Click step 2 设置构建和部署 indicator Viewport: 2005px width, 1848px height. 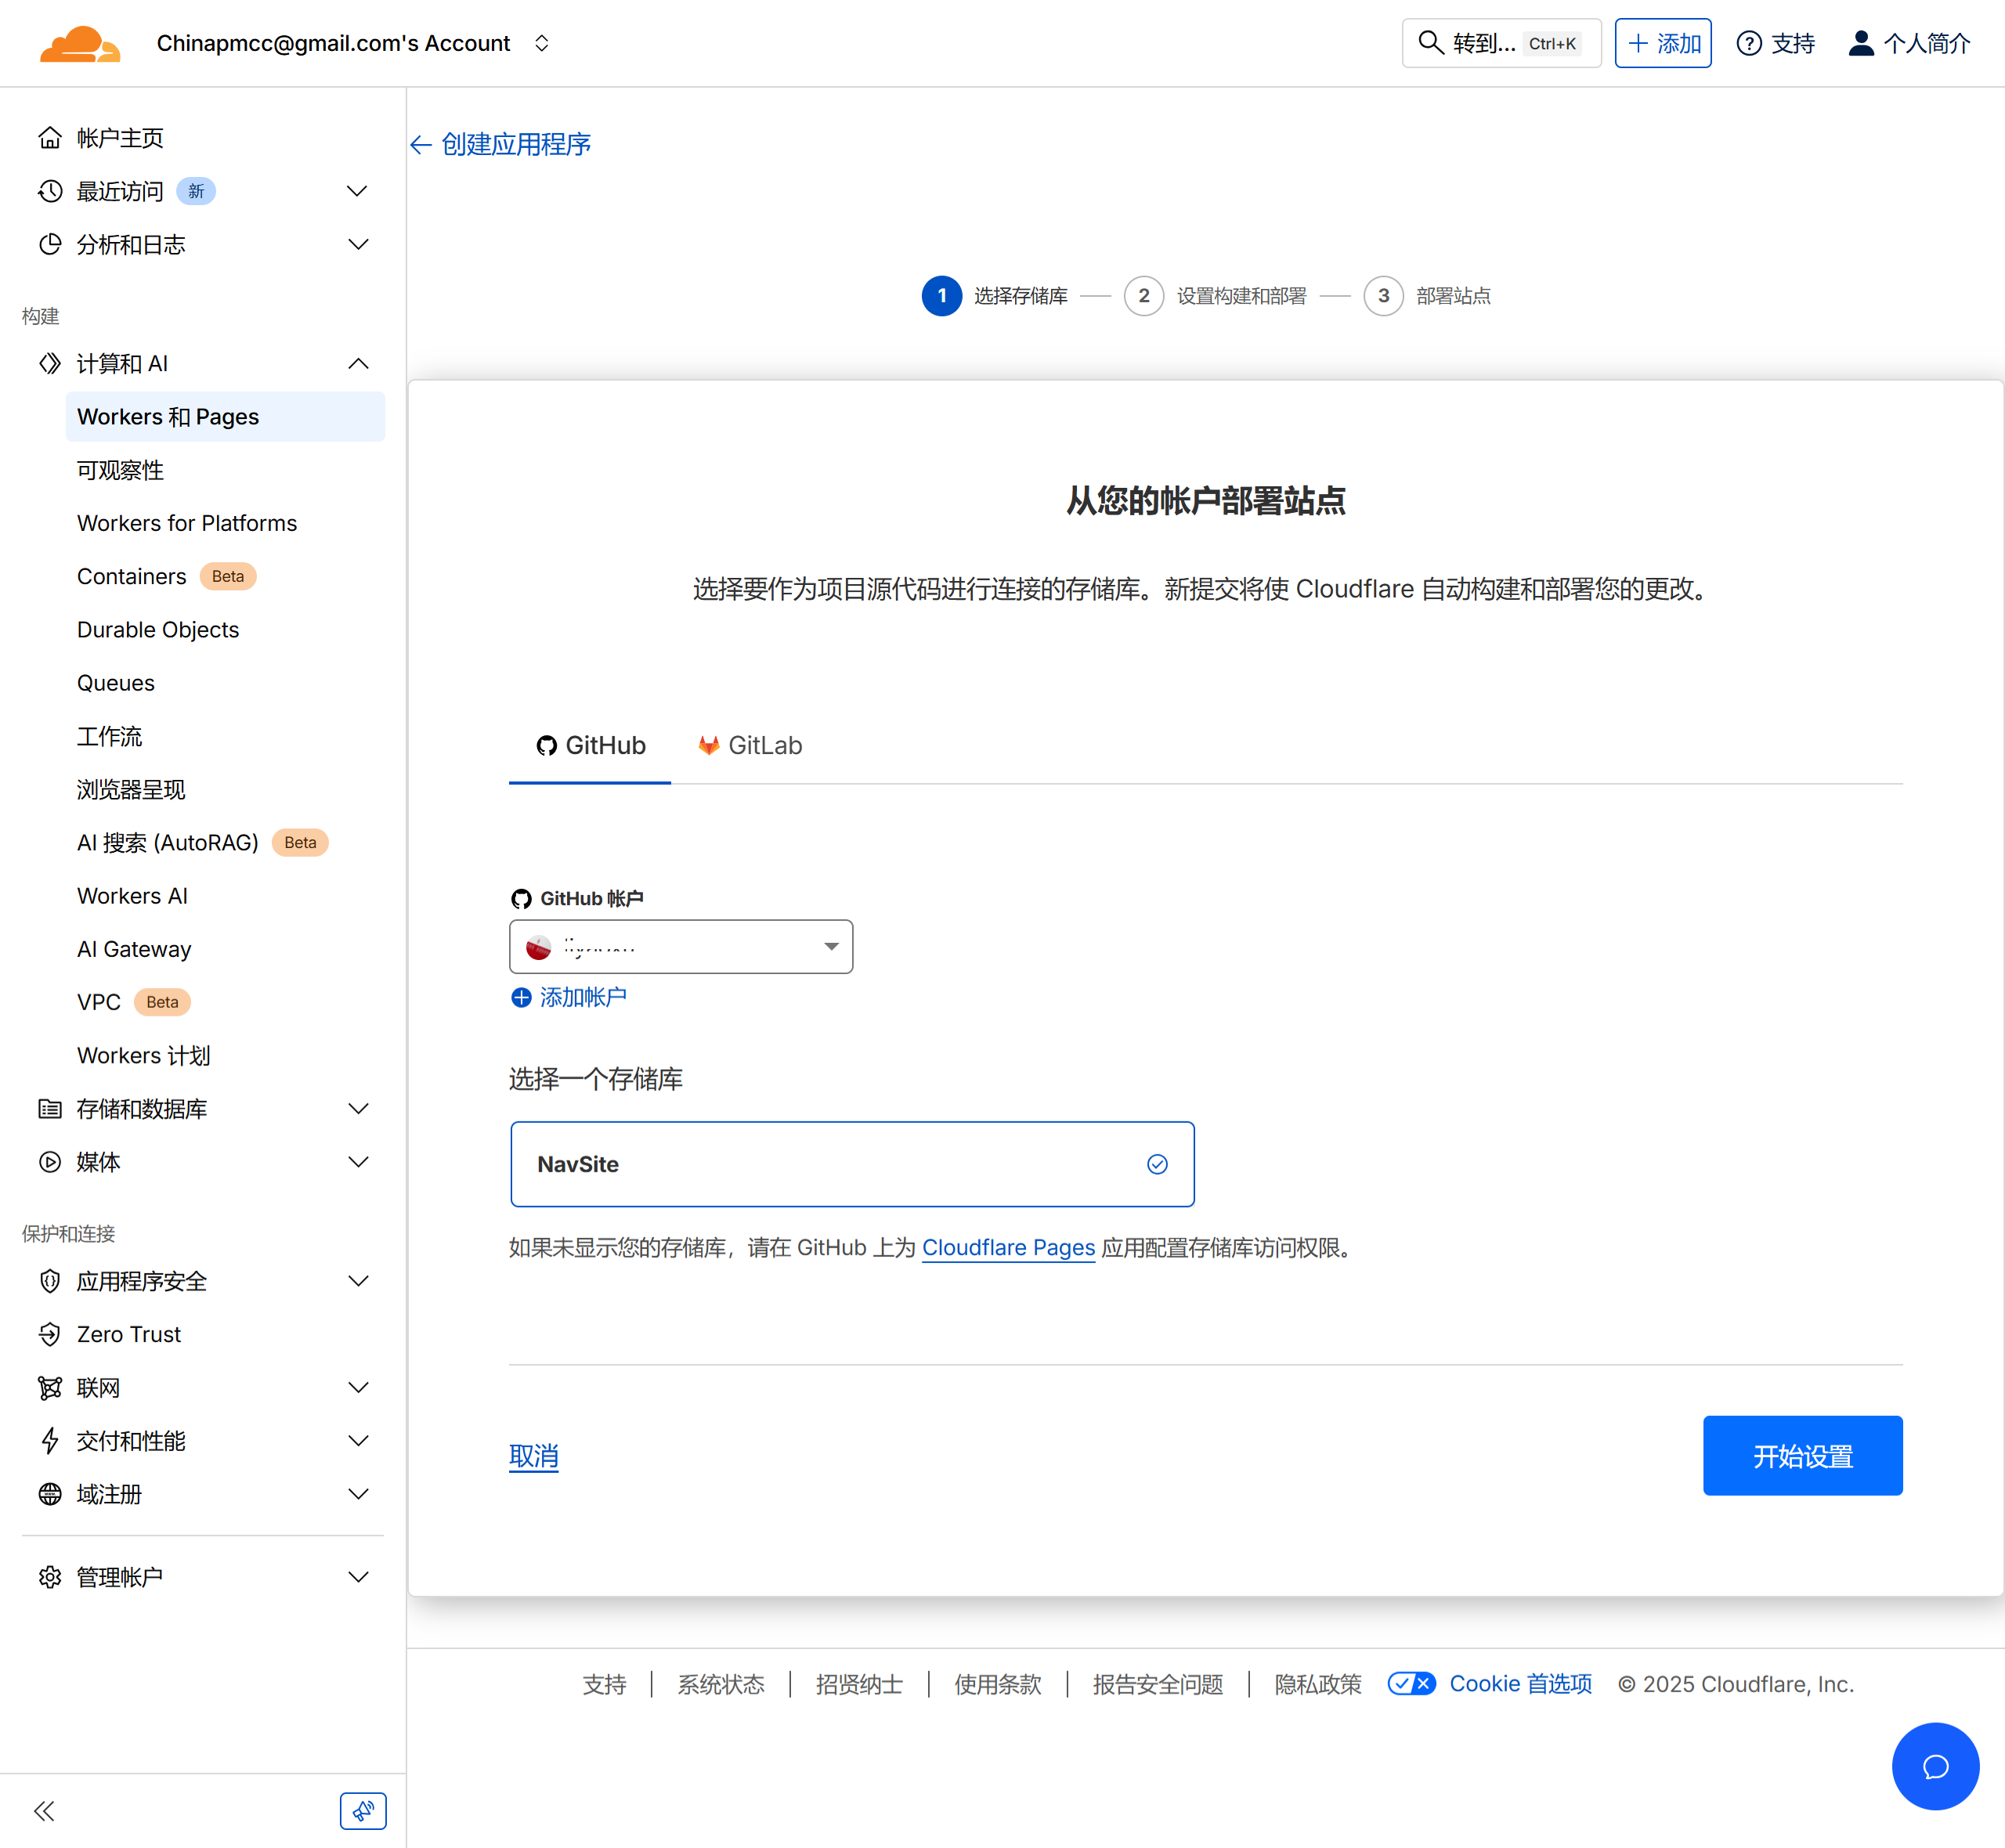click(1144, 296)
